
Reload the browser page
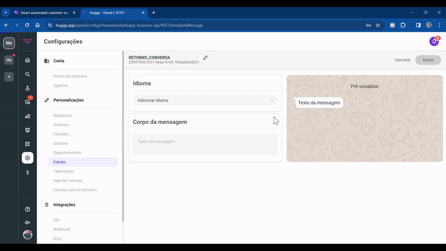27,25
